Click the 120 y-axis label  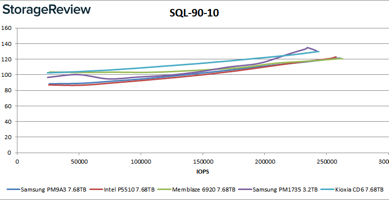(6, 59)
